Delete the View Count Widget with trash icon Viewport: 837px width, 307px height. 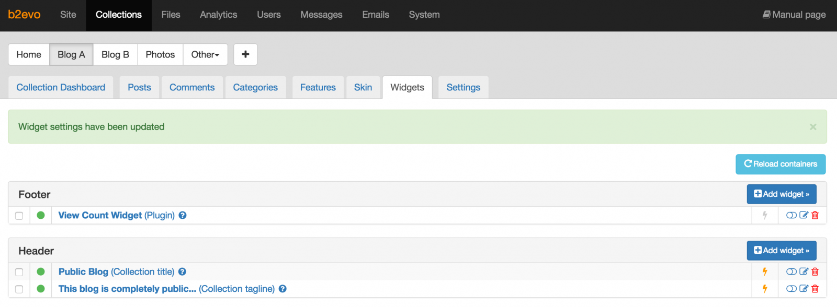815,215
